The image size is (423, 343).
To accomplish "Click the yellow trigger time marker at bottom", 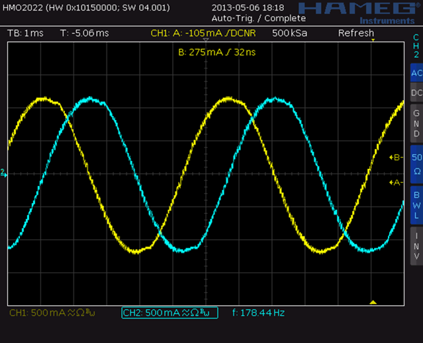I will tap(373, 302).
